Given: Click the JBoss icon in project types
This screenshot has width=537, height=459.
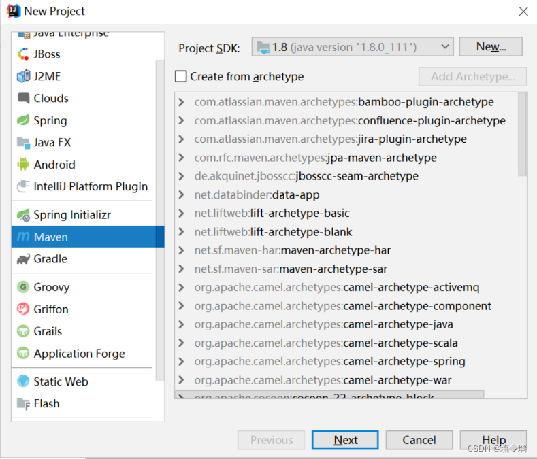Looking at the screenshot, I should pyautogui.click(x=23, y=54).
